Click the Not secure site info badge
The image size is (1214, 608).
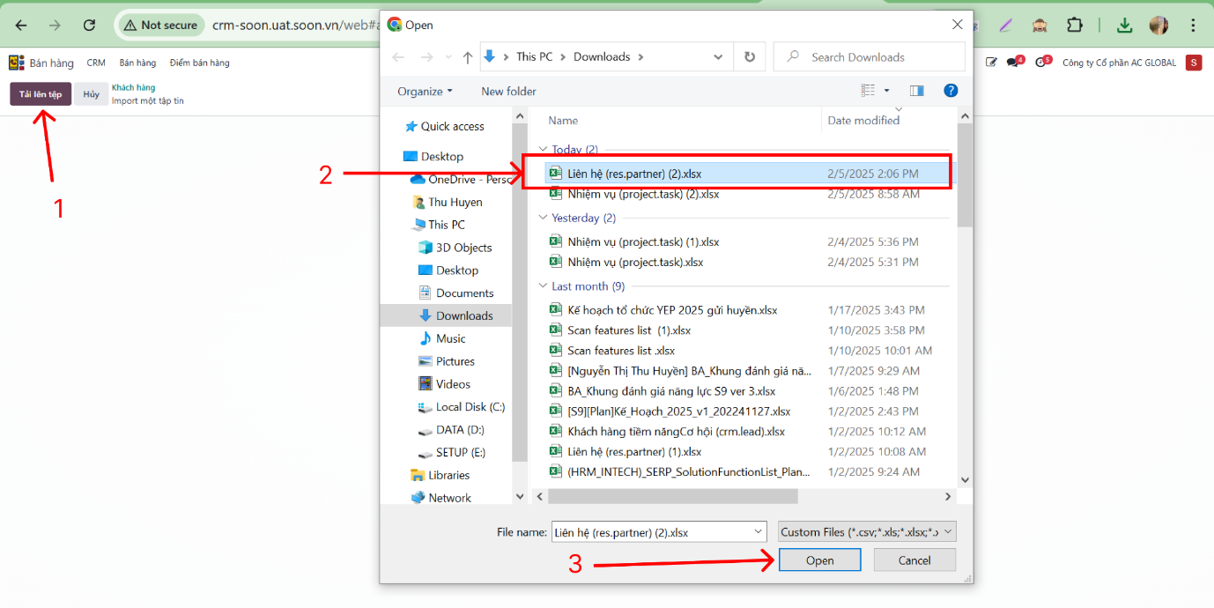point(160,26)
